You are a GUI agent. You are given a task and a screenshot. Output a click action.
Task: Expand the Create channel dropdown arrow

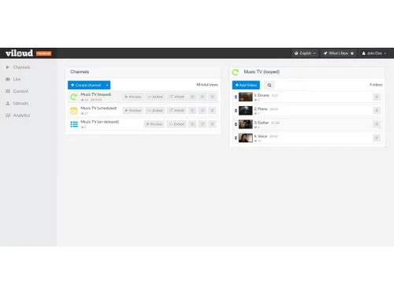107,85
